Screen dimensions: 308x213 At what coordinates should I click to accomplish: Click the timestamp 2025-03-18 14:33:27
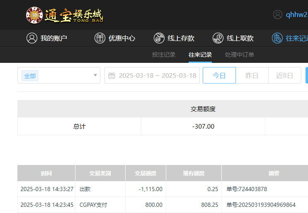[x=47, y=189]
